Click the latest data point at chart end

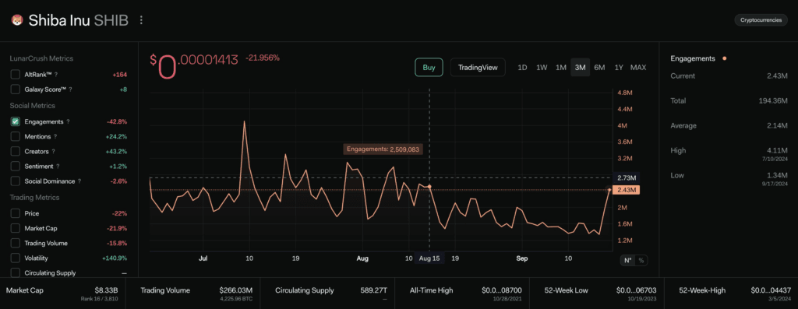click(609, 190)
